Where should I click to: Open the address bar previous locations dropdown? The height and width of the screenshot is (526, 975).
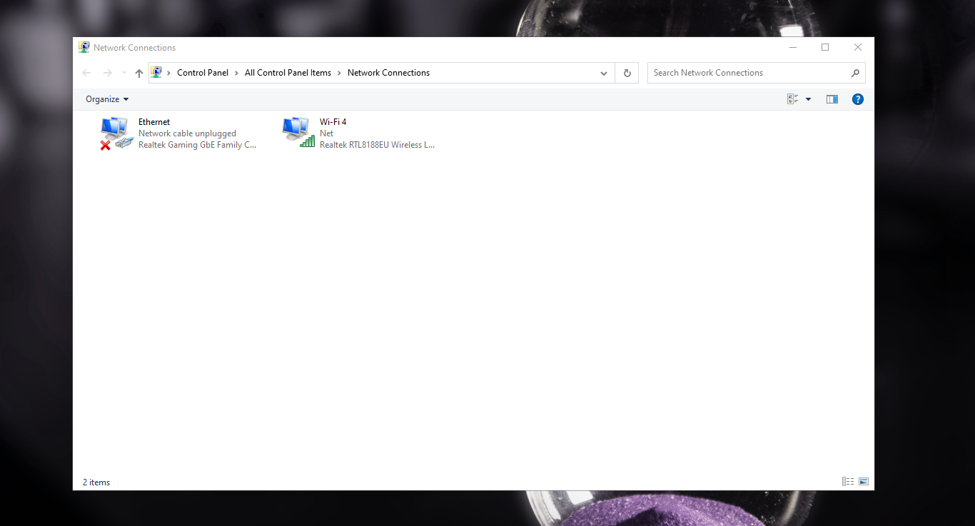tap(604, 73)
